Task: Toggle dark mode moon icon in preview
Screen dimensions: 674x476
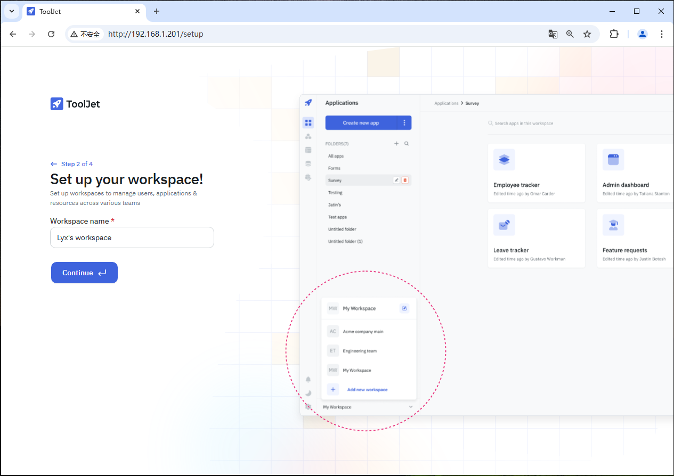Action: click(308, 393)
